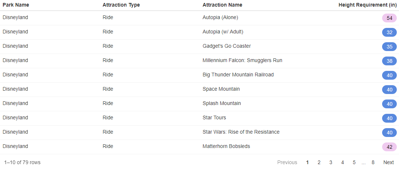Click the Previous pagination button

(x=287, y=162)
